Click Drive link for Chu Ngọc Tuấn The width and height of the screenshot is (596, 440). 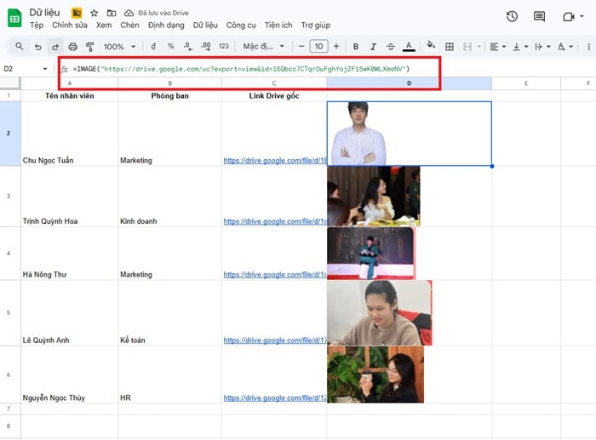pyautogui.click(x=274, y=160)
